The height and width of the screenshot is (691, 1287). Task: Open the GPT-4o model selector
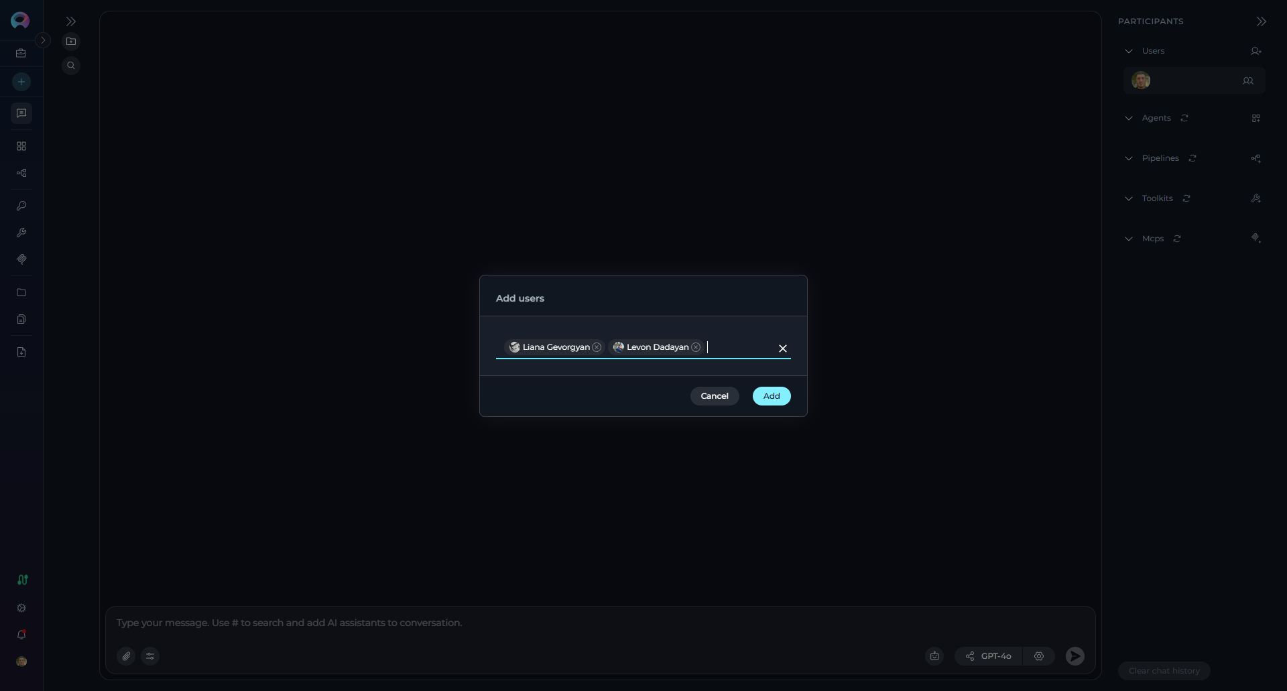[x=989, y=656]
